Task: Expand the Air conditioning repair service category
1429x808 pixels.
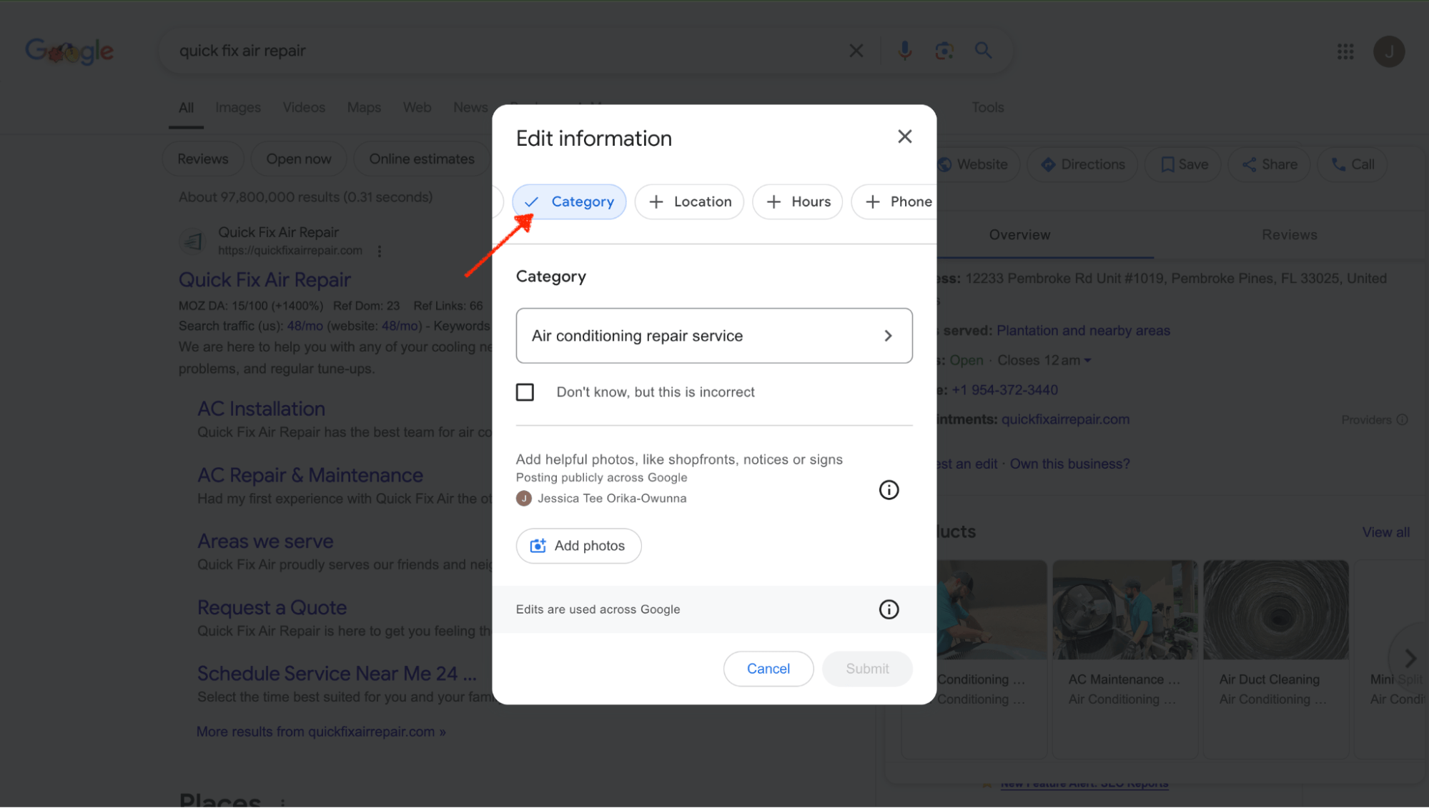Action: [x=889, y=335]
